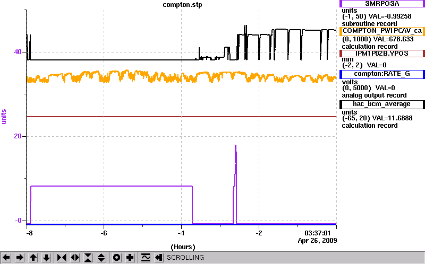Click the (-2, 2) VAL=0 readout
This screenshot has width=425, height=264.
364,65
